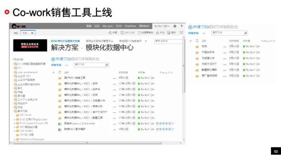The image size is (281, 158).
Task: Click the focus-on-content icon in ribbon bar
Action: click(x=181, y=32)
